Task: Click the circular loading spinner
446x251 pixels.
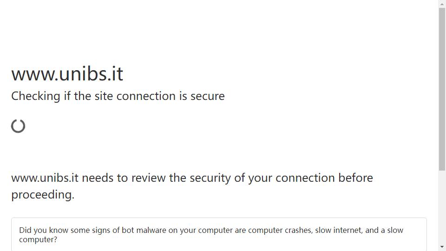Action: pyautogui.click(x=18, y=126)
